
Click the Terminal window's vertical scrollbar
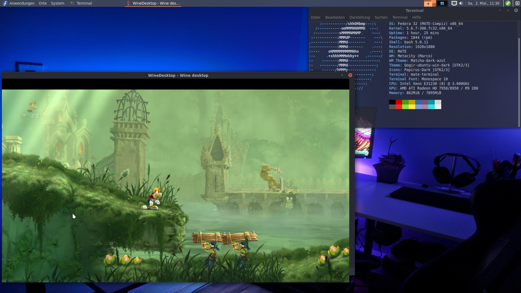(519, 81)
